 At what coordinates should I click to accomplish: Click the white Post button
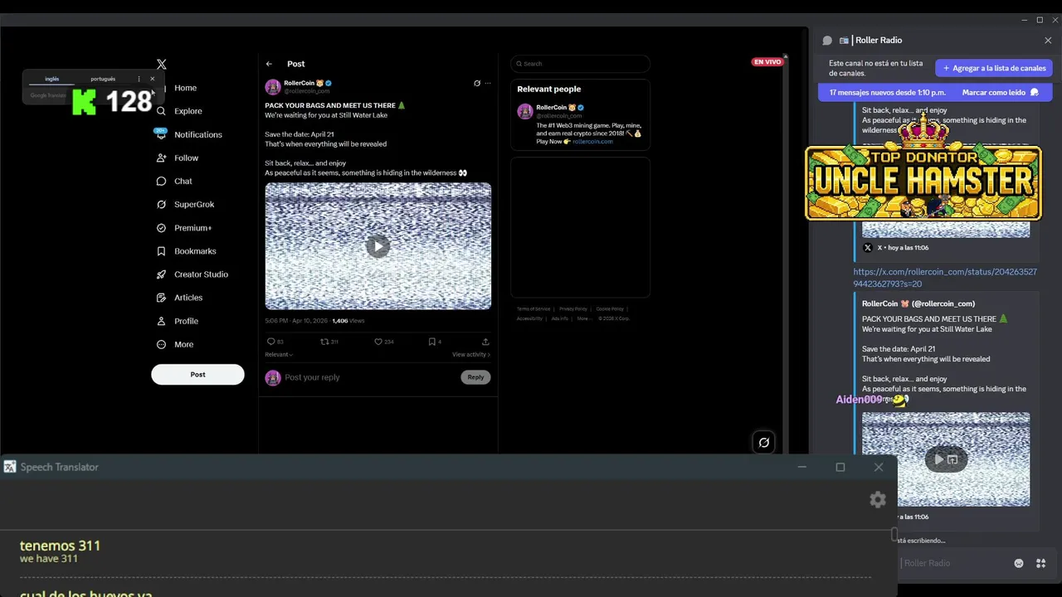click(x=197, y=375)
